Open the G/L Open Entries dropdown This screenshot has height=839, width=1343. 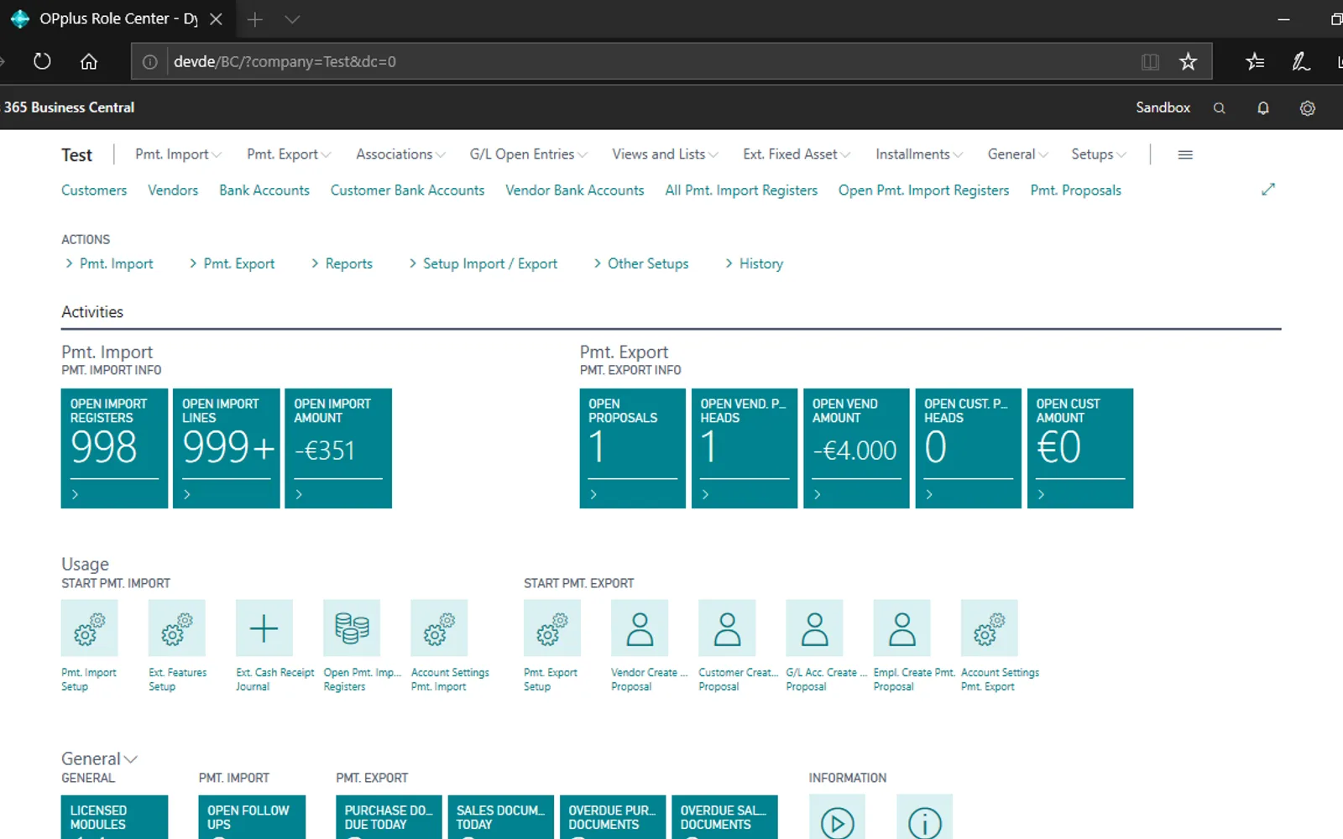pos(529,154)
